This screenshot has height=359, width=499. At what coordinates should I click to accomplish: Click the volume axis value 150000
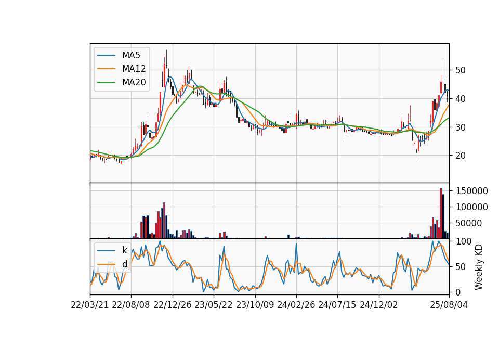pyautogui.click(x=471, y=191)
